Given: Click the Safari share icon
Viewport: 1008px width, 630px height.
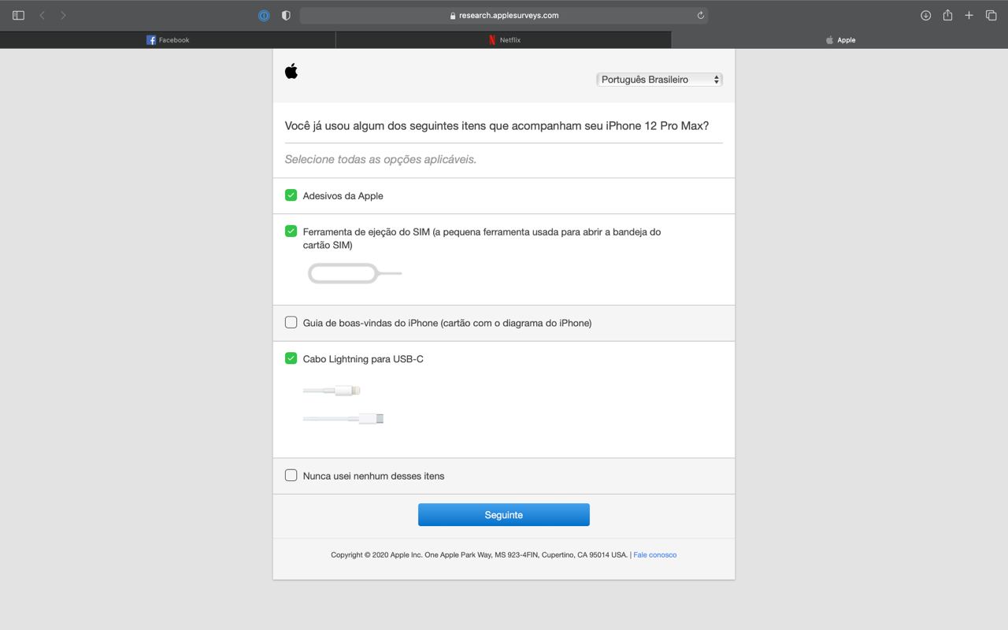Looking at the screenshot, I should (x=948, y=14).
